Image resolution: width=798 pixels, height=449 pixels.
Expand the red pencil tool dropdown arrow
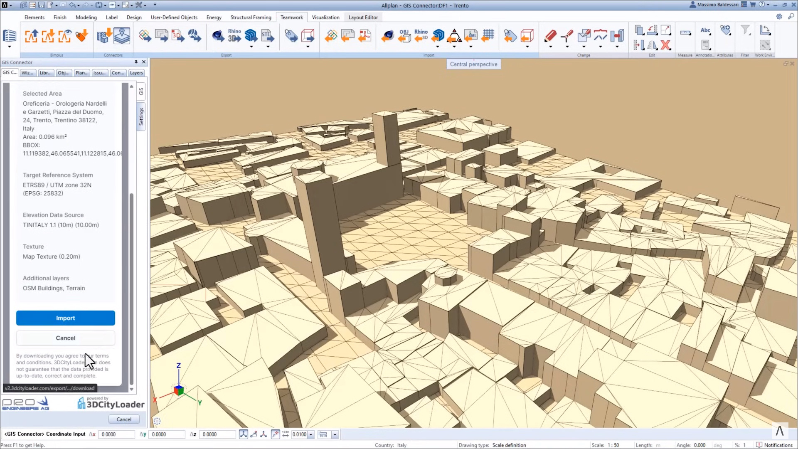[x=550, y=47]
